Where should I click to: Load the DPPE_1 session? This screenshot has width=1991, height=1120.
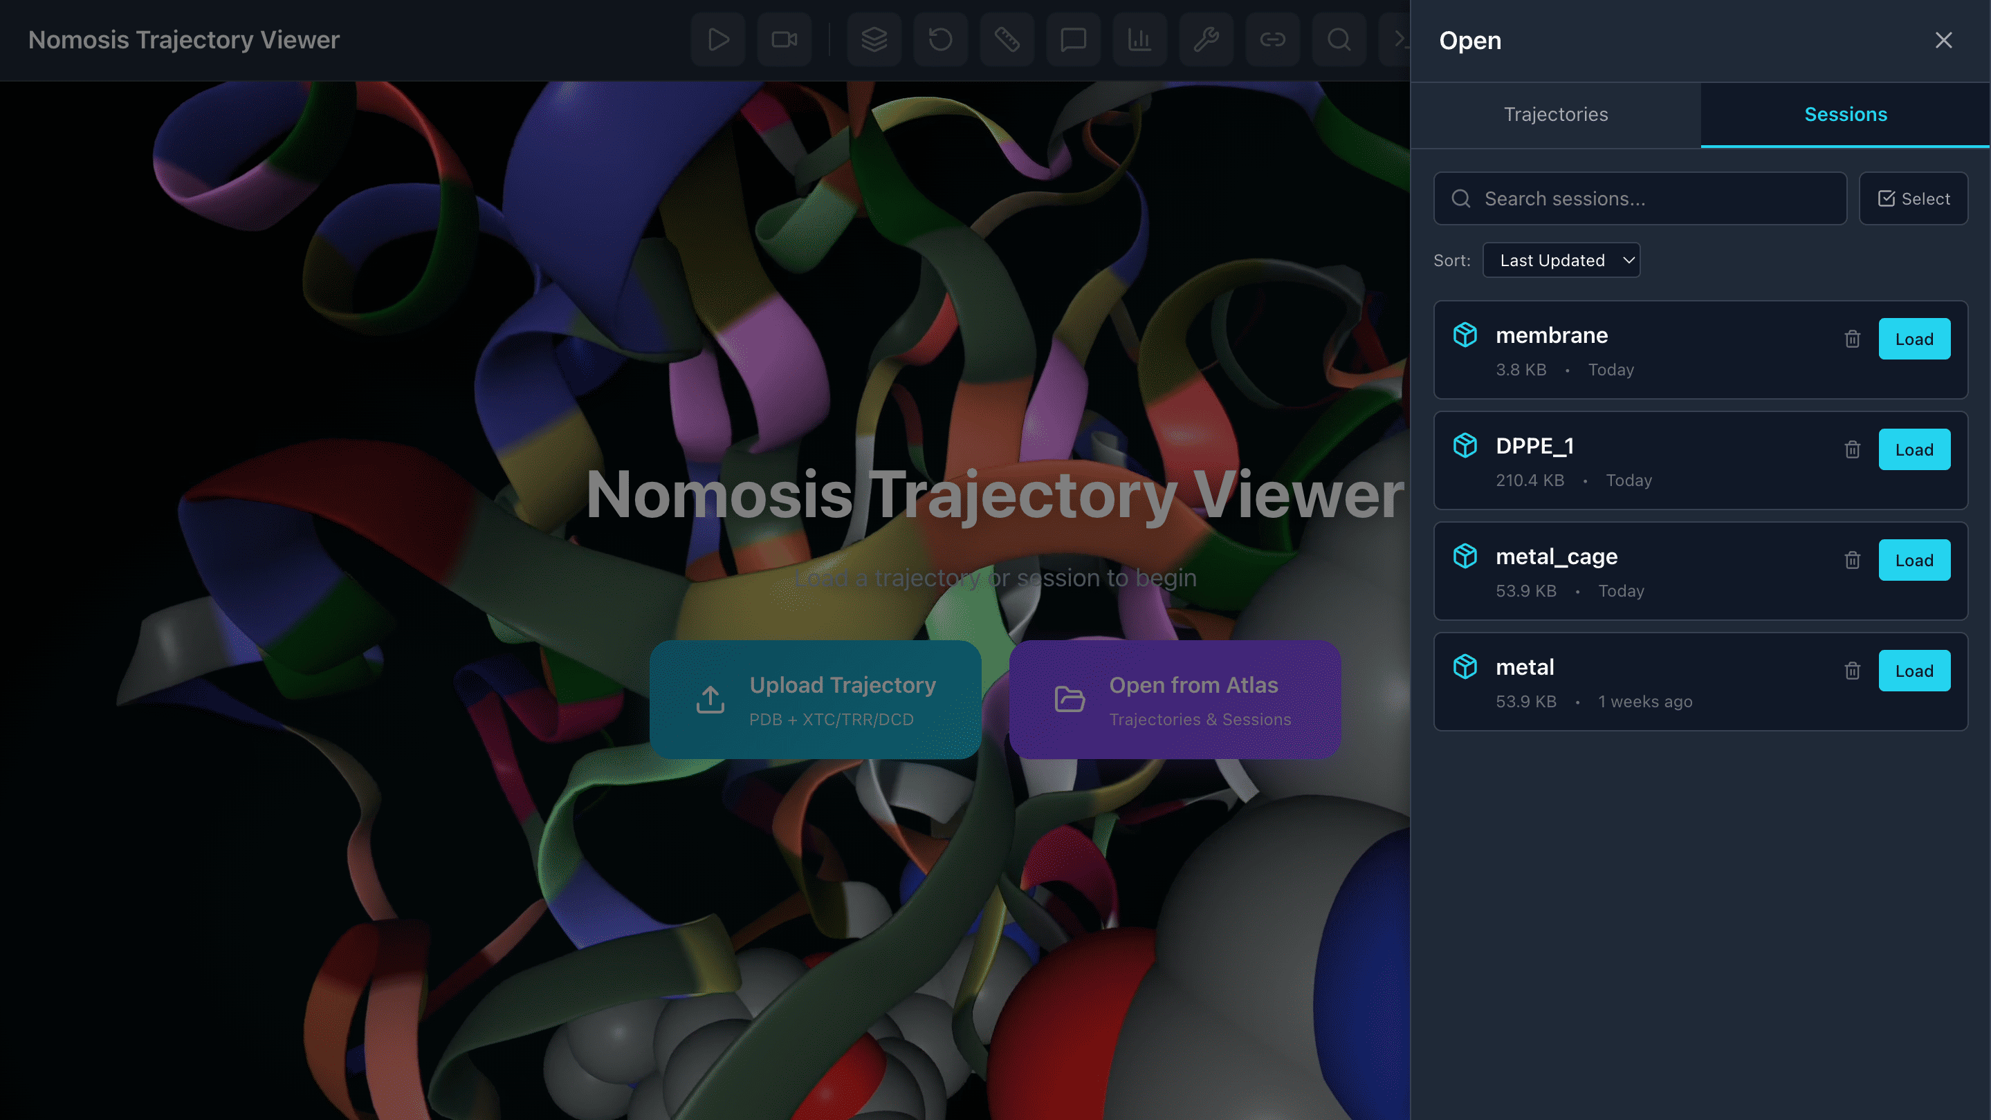(x=1914, y=449)
